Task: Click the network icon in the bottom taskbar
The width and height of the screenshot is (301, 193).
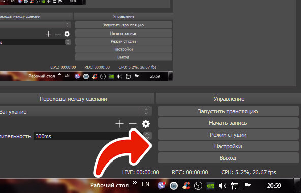Action: coord(234,186)
